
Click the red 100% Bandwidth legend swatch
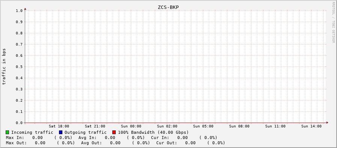pyautogui.click(x=114, y=132)
